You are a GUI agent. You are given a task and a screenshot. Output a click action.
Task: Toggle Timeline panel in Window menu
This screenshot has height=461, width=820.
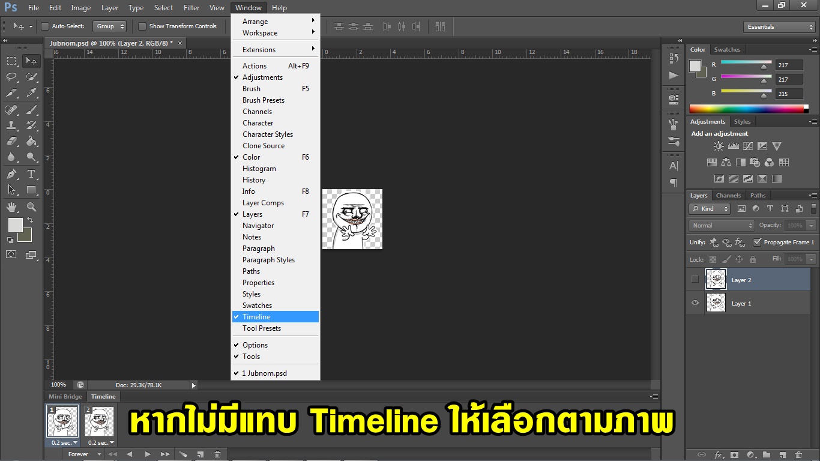[x=276, y=317]
